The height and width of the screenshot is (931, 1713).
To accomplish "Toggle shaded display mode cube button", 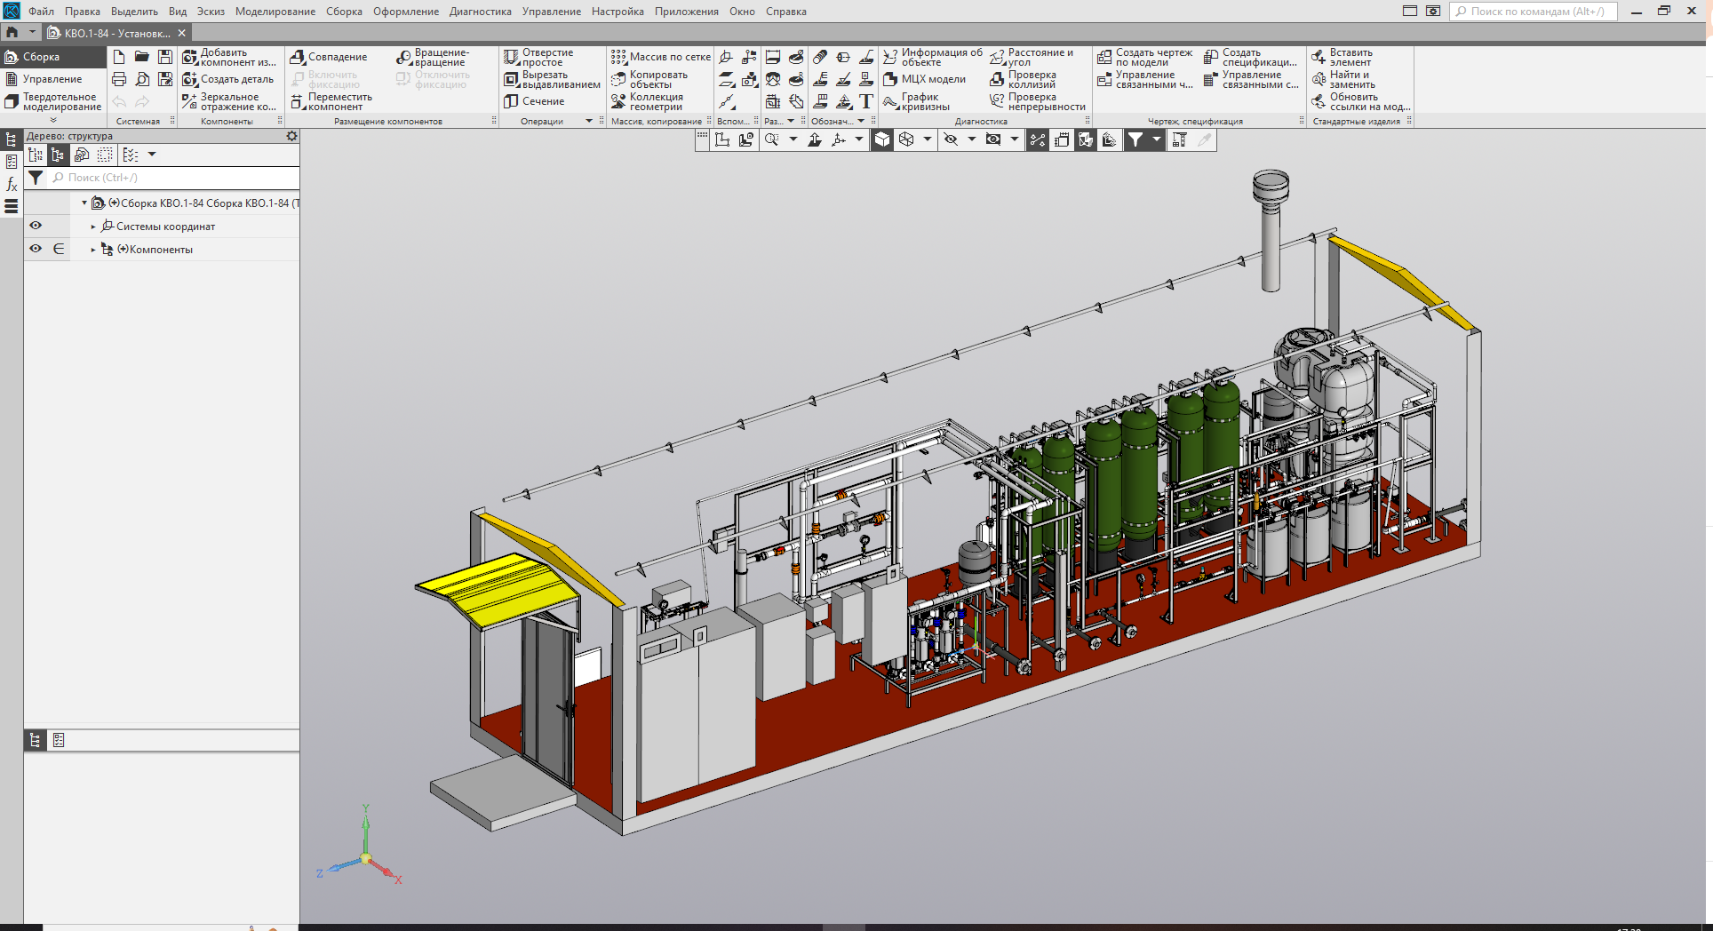I will coord(882,139).
